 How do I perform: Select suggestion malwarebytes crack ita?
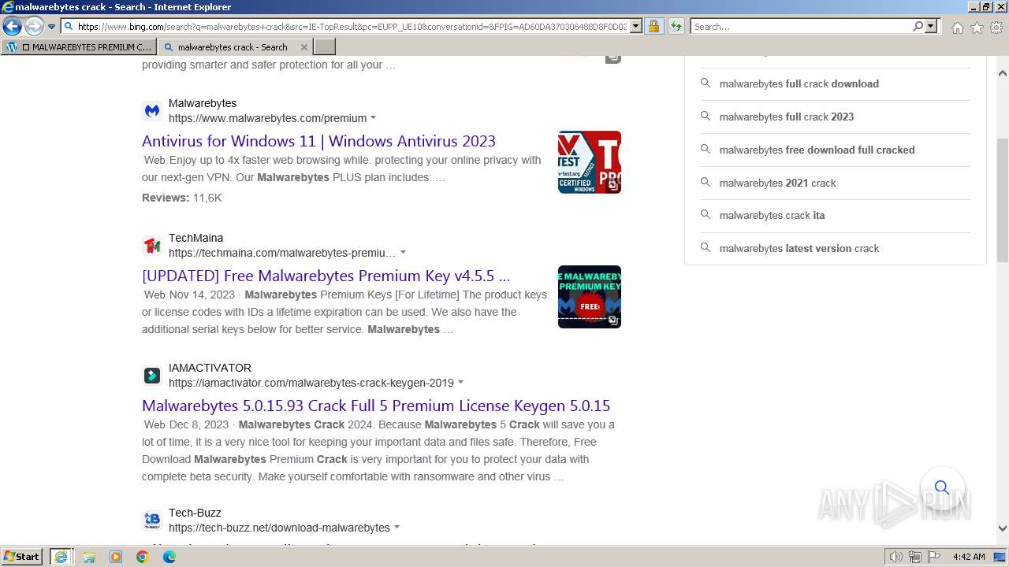coord(772,215)
